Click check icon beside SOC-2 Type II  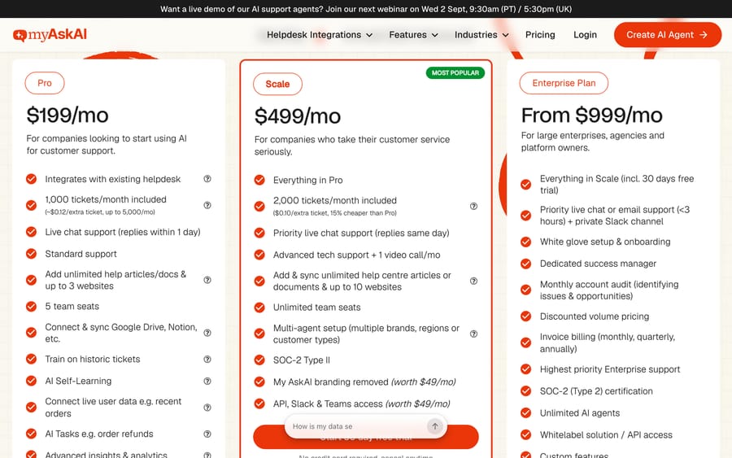click(x=259, y=360)
